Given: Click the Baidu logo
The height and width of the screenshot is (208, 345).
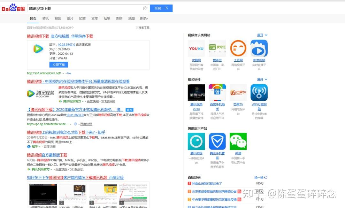Looking at the screenshot, I should pos(13,8).
